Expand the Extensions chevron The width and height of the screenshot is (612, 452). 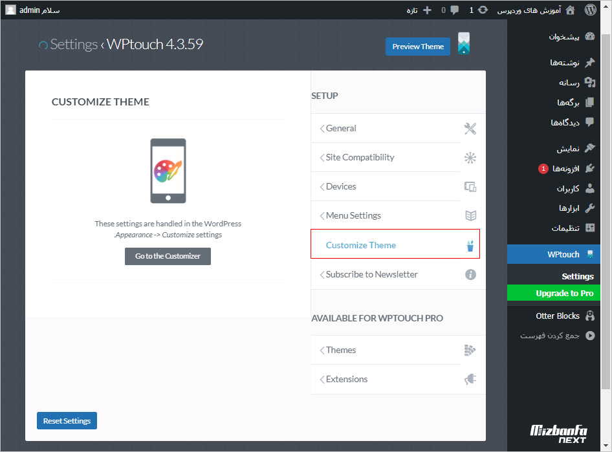coord(322,379)
